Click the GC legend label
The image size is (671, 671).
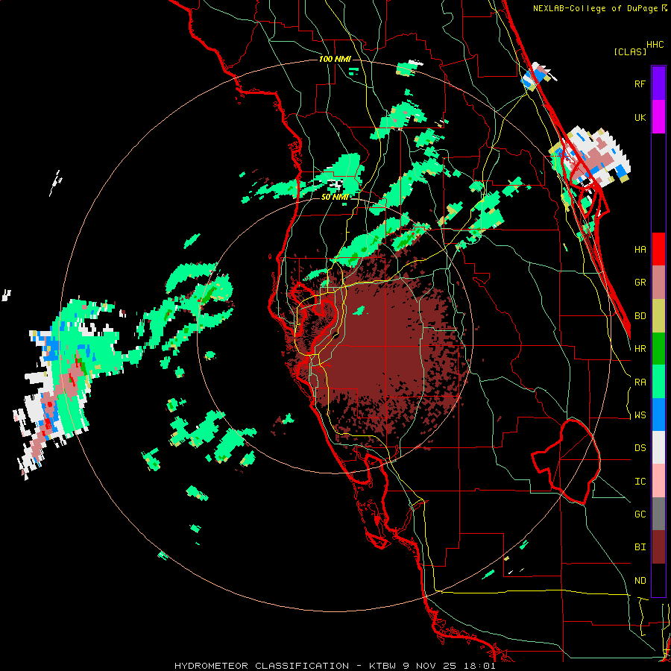pos(640,514)
